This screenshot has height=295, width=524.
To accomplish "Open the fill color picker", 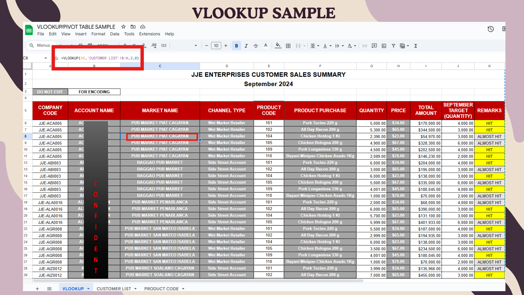I will click(x=278, y=46).
